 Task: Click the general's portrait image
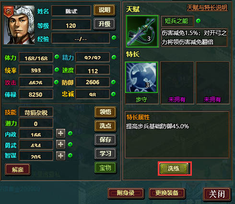[19, 25]
